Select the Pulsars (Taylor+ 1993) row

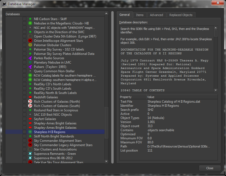(50, 67)
